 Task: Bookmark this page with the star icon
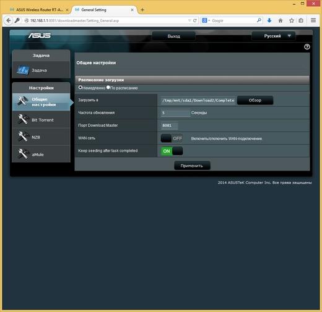[291, 20]
